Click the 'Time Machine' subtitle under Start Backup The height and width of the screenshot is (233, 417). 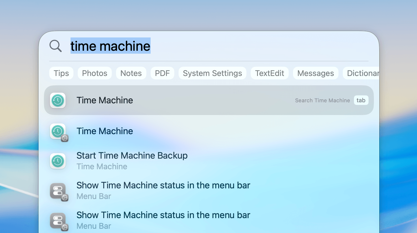tap(102, 167)
